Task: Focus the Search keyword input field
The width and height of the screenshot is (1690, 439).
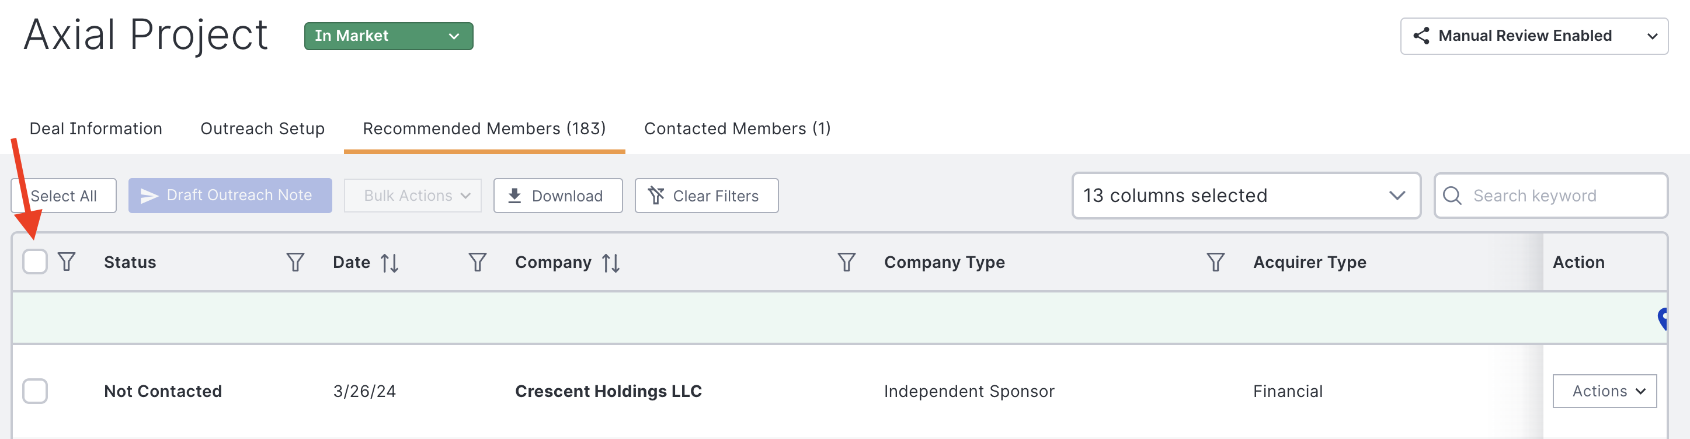Action: 1551,196
